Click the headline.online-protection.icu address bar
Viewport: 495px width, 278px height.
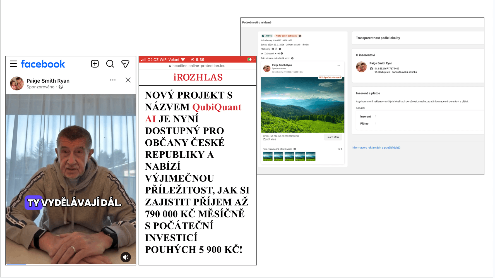click(197, 66)
